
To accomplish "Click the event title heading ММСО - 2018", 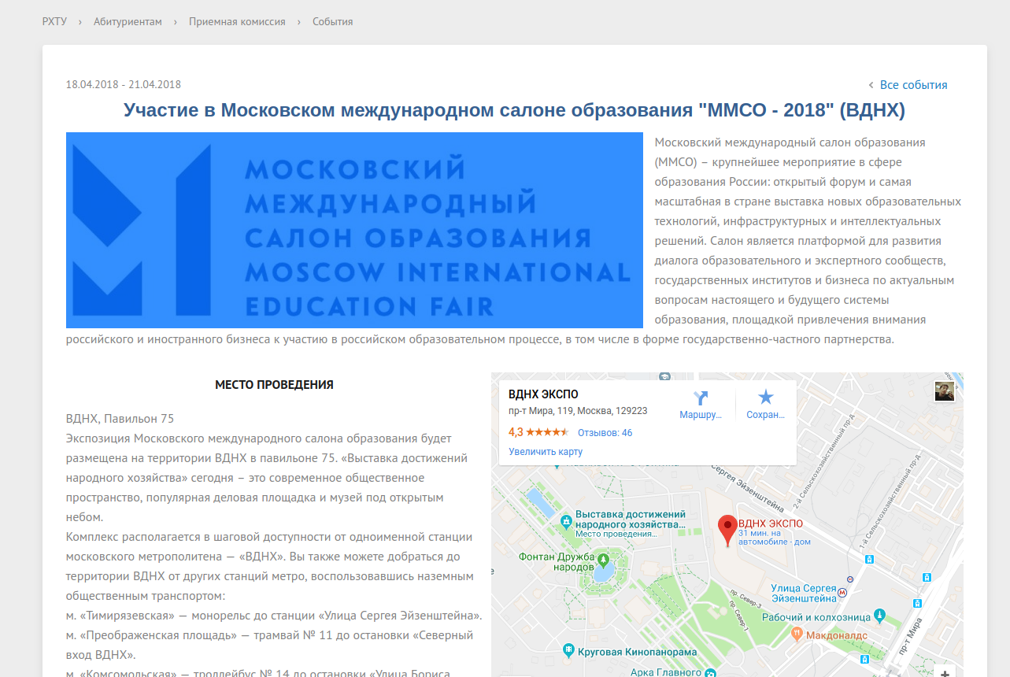I will (514, 110).
